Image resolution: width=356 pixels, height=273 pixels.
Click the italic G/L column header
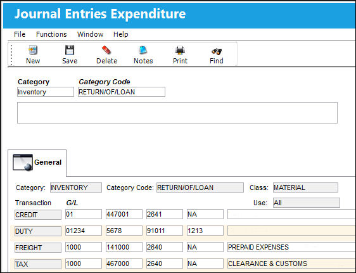[x=72, y=203]
